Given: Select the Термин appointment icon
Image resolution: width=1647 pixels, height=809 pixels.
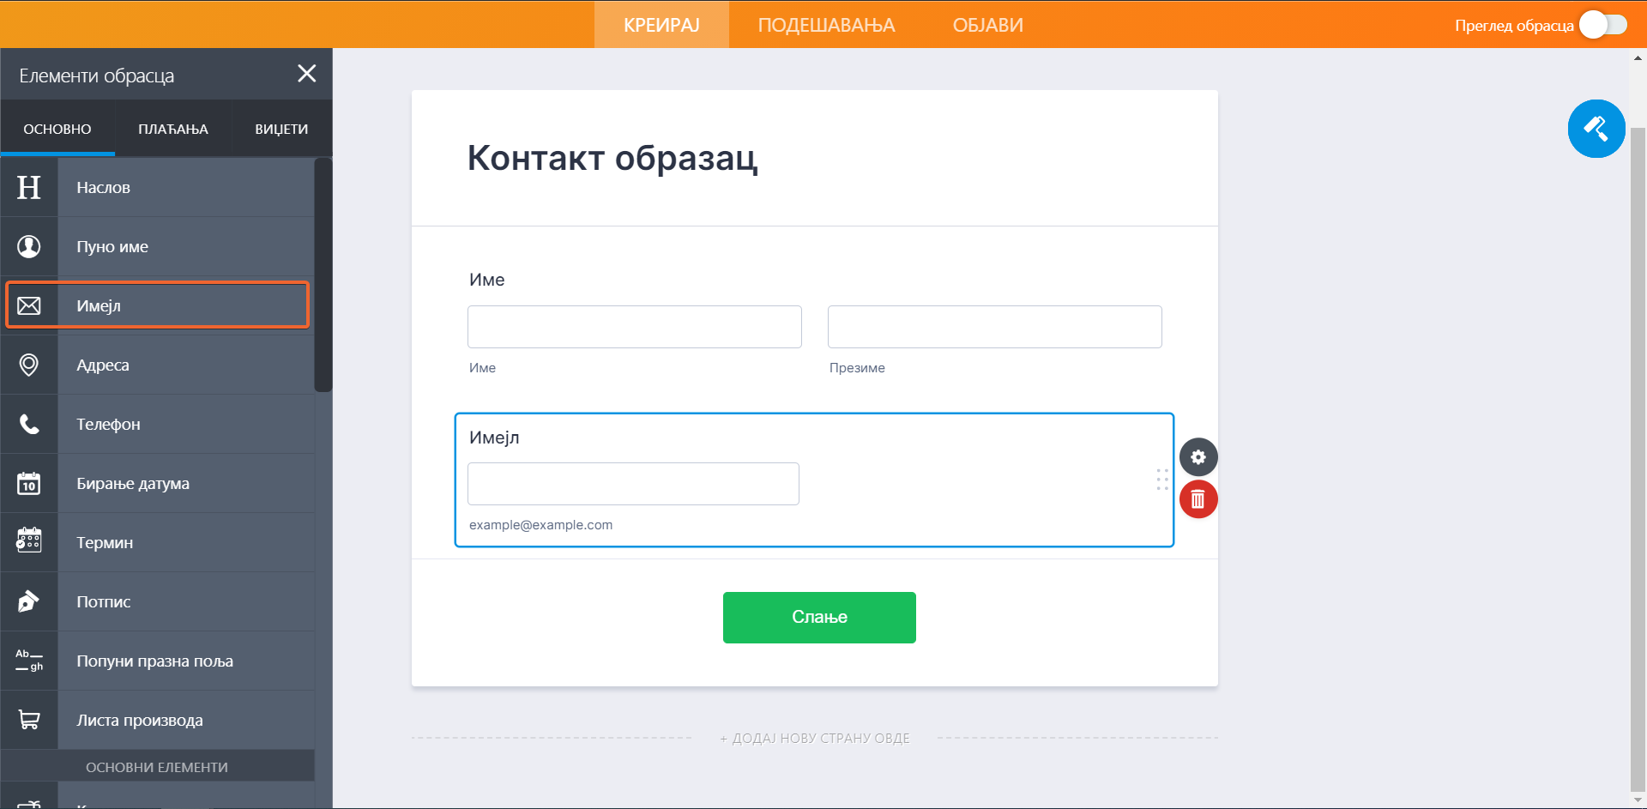Looking at the screenshot, I should point(28,541).
